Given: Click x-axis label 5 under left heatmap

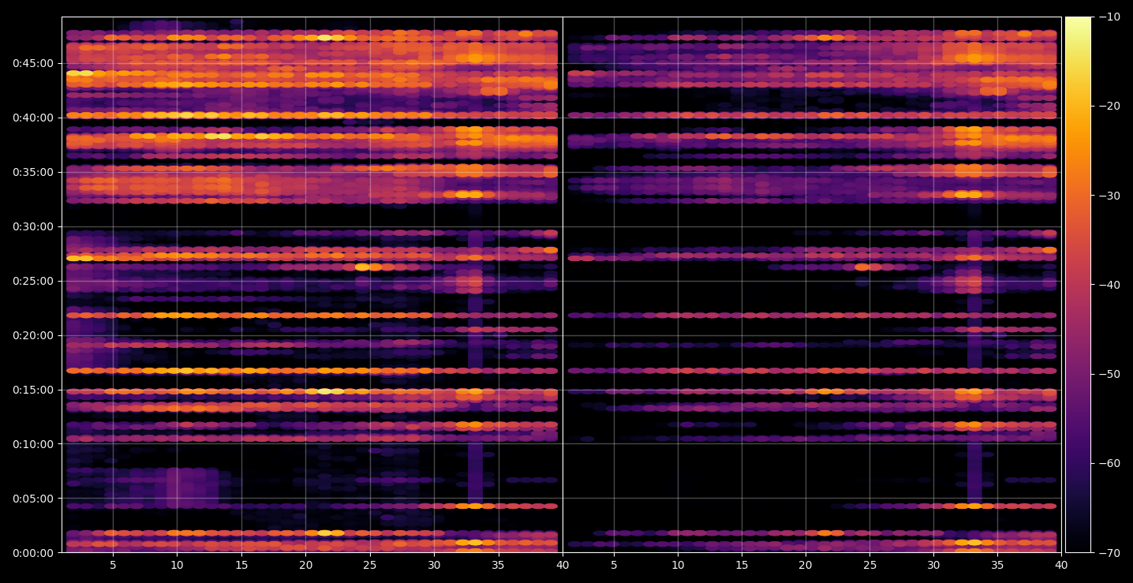Looking at the screenshot, I should (x=113, y=565).
